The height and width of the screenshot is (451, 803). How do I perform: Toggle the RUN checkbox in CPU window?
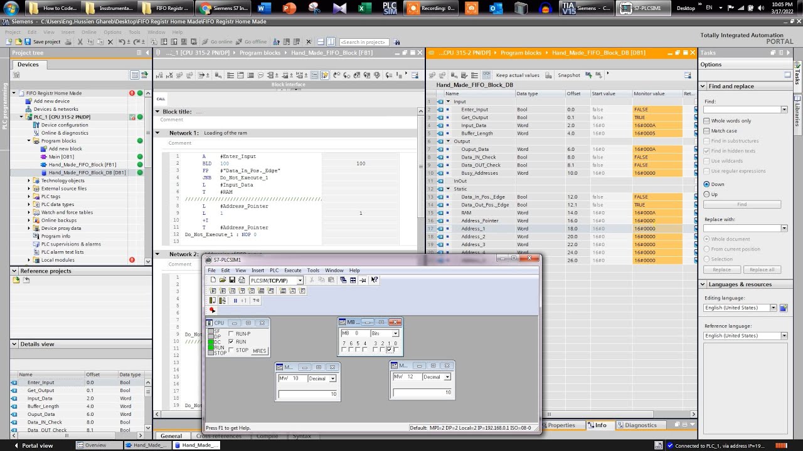231,342
